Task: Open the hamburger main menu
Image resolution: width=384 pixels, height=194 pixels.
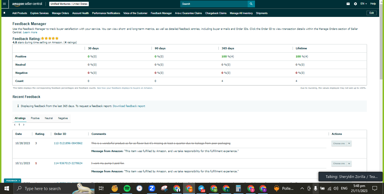Action: pos(4,4)
